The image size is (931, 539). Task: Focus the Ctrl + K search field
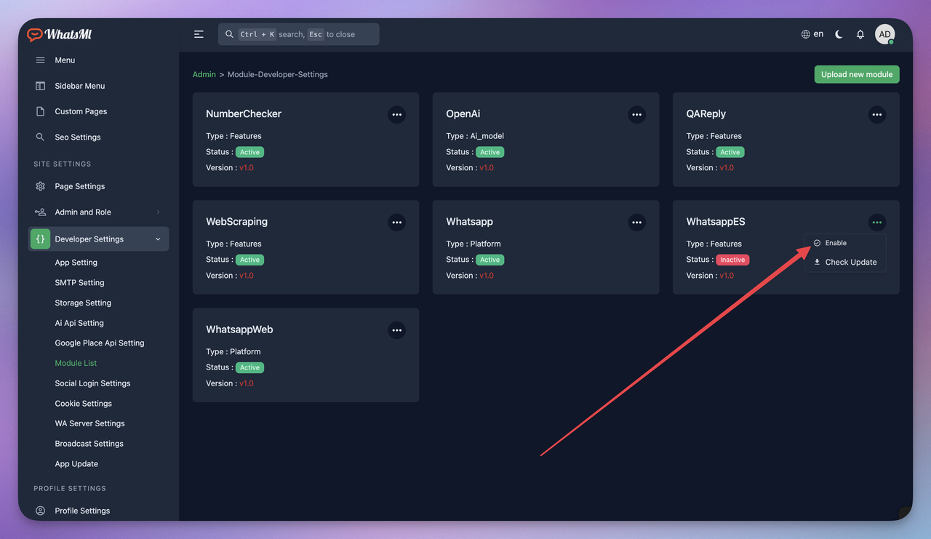pos(298,34)
